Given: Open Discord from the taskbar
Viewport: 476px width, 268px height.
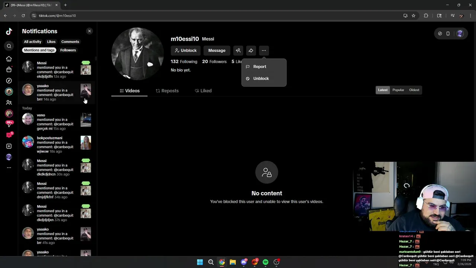Looking at the screenshot, I should pos(244,262).
